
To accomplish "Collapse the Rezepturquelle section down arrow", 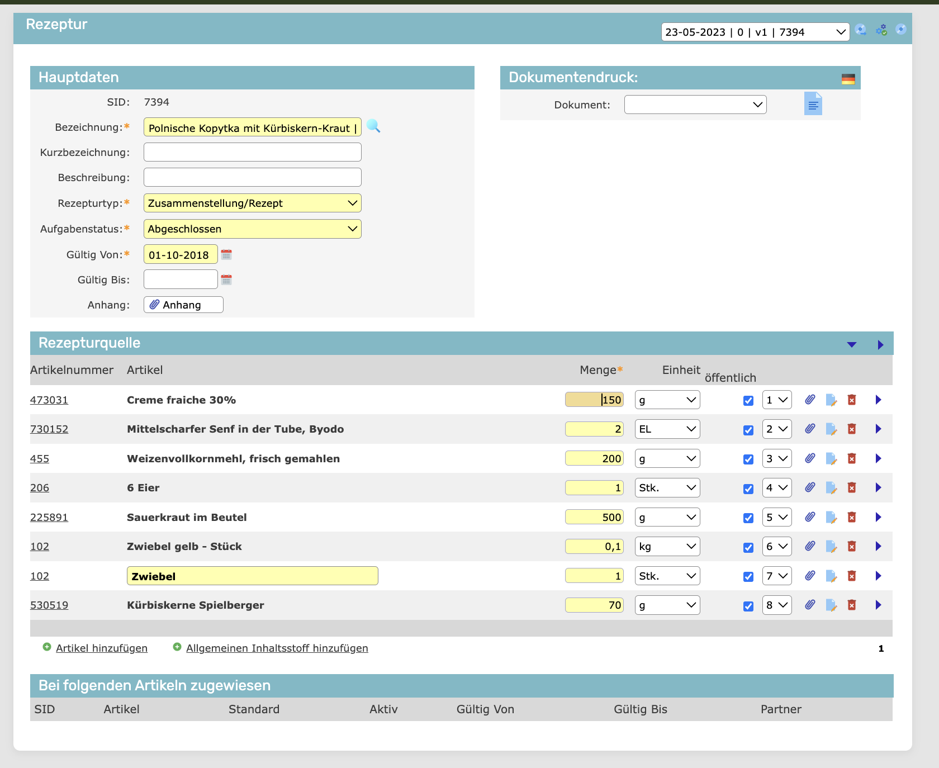I will pyautogui.click(x=851, y=344).
